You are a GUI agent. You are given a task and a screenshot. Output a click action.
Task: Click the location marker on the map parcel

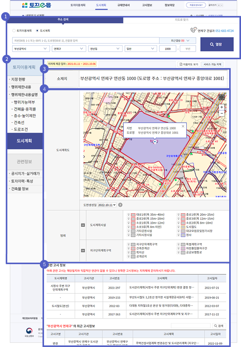click(155, 142)
